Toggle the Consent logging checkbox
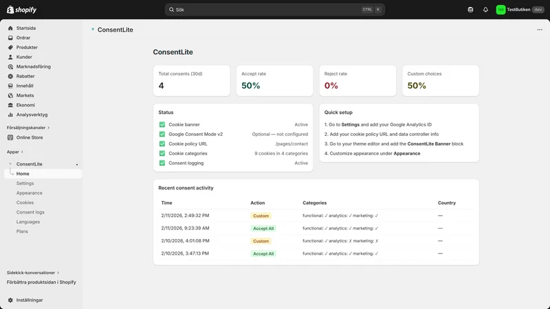 (162, 163)
